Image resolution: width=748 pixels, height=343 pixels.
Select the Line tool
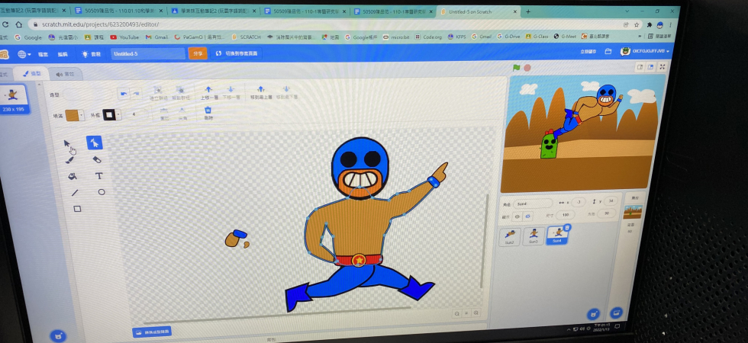(x=74, y=193)
